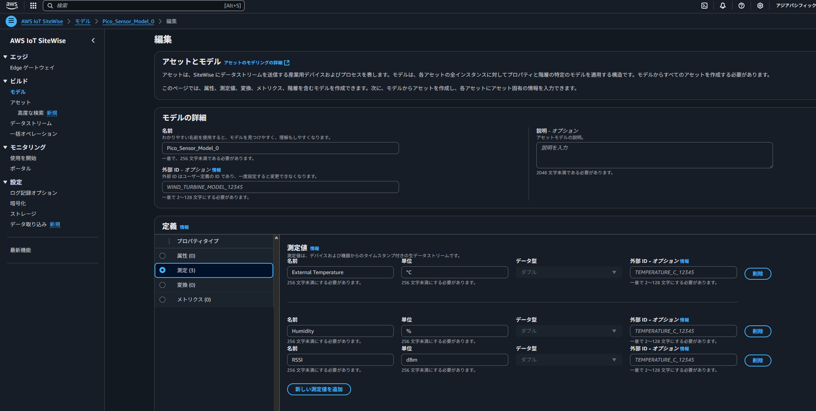
Task: Collapse the ビルド section
Action: coord(5,81)
